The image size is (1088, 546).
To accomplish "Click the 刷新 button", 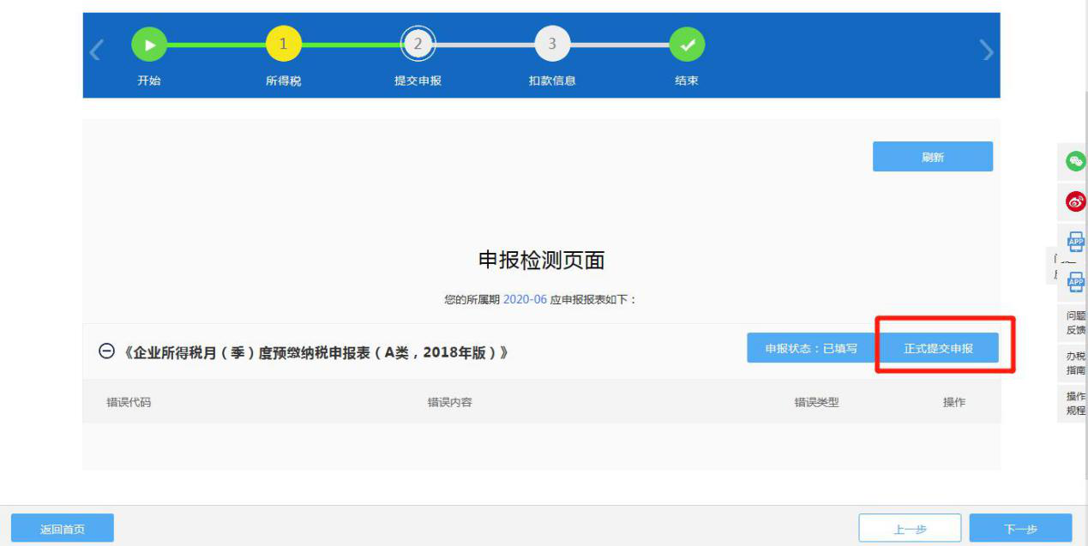I will click(933, 157).
